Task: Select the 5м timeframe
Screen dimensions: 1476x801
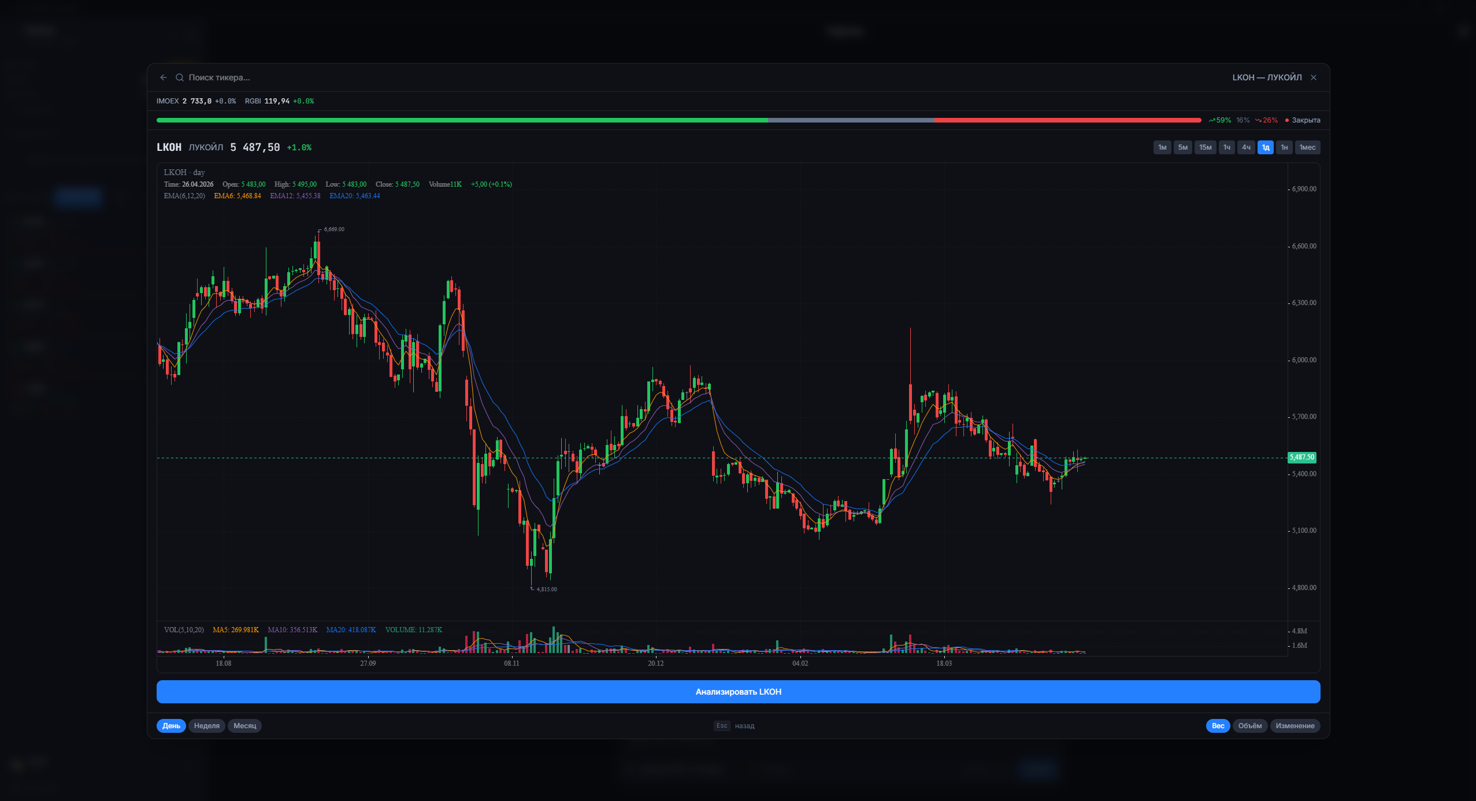Action: click(x=1183, y=147)
